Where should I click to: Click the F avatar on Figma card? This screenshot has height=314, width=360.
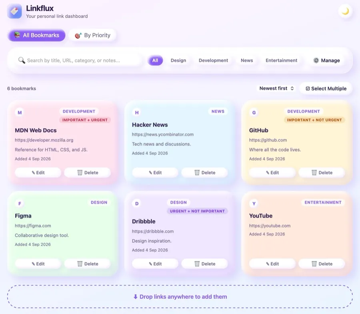[20, 203]
